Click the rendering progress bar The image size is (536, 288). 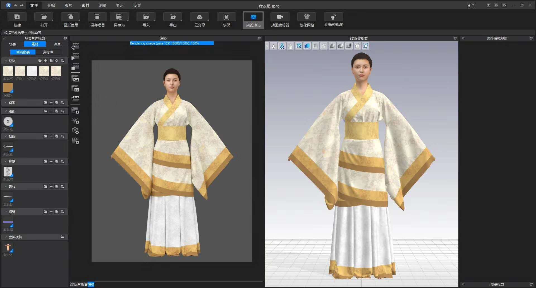click(172, 43)
